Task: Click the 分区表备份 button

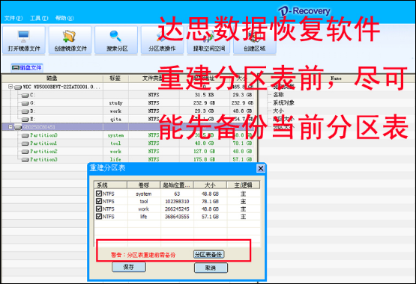Action: click(209, 254)
